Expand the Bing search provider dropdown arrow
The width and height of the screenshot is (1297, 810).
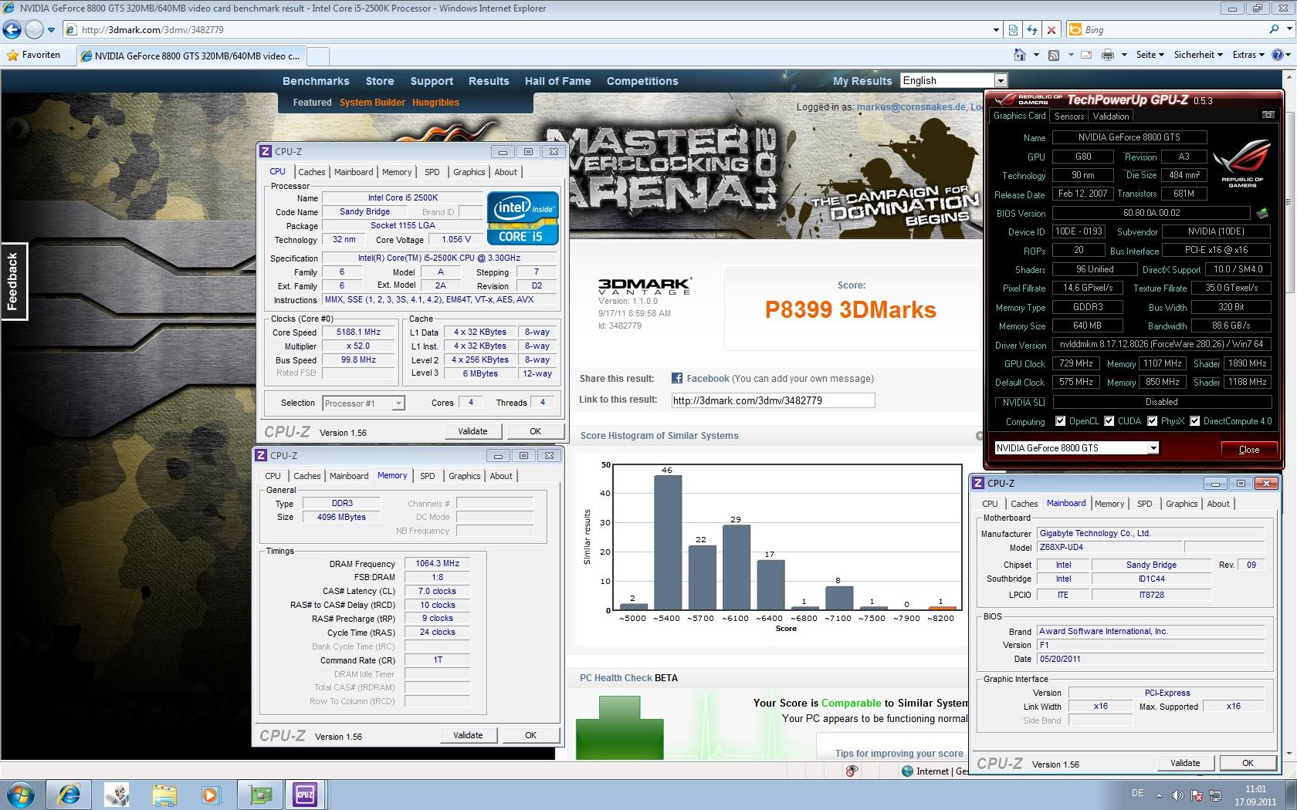click(1289, 30)
